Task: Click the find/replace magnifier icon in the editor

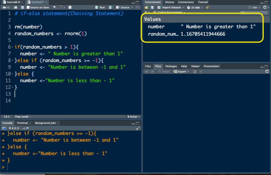Action: [x=55, y=7]
